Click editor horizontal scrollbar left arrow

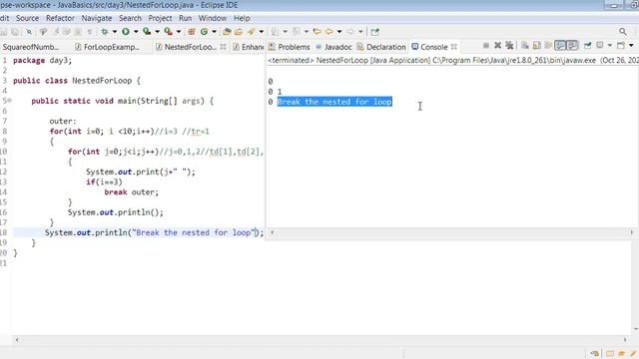click(17, 339)
